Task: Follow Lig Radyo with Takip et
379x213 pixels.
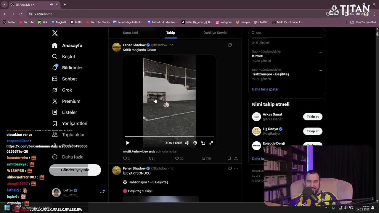Action: [x=313, y=131]
